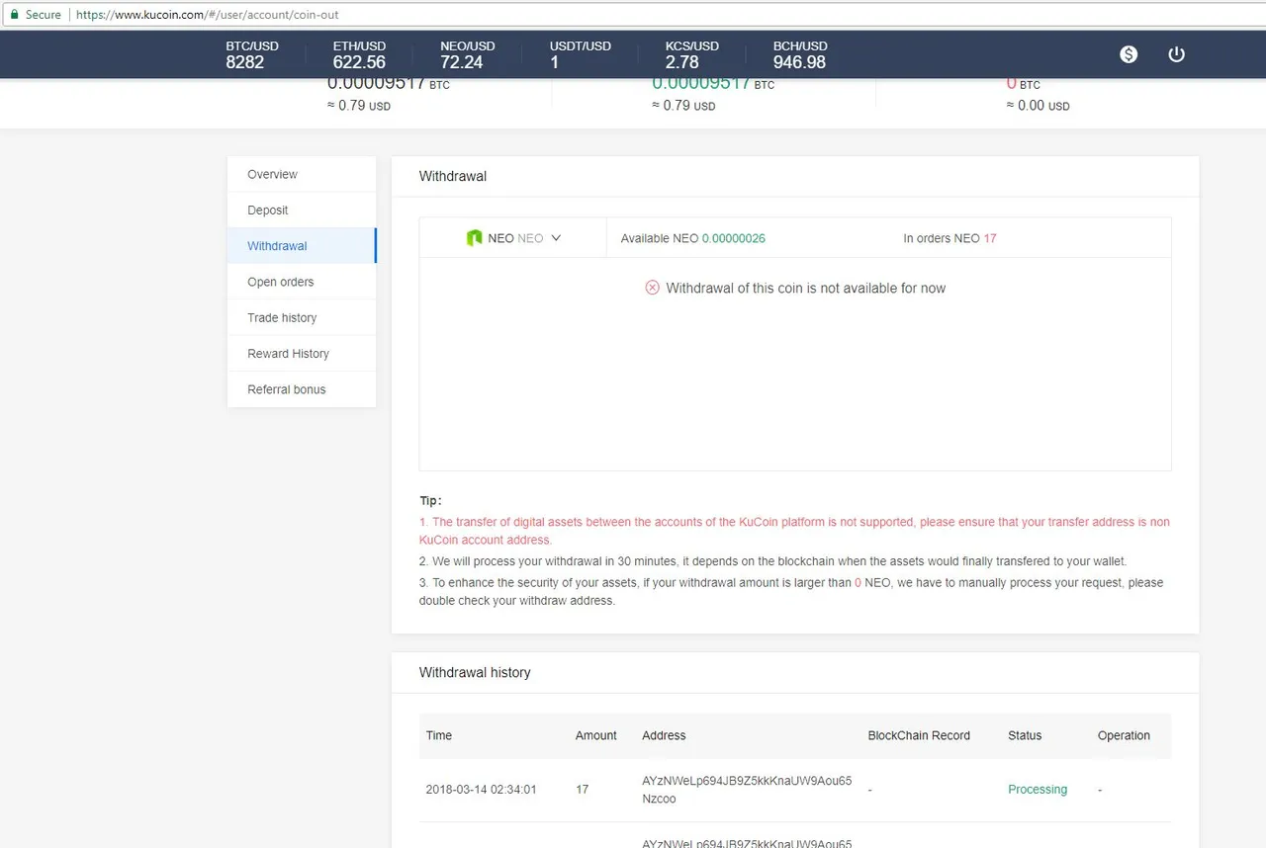Click the Operation column header
1266x848 pixels.
click(1124, 735)
